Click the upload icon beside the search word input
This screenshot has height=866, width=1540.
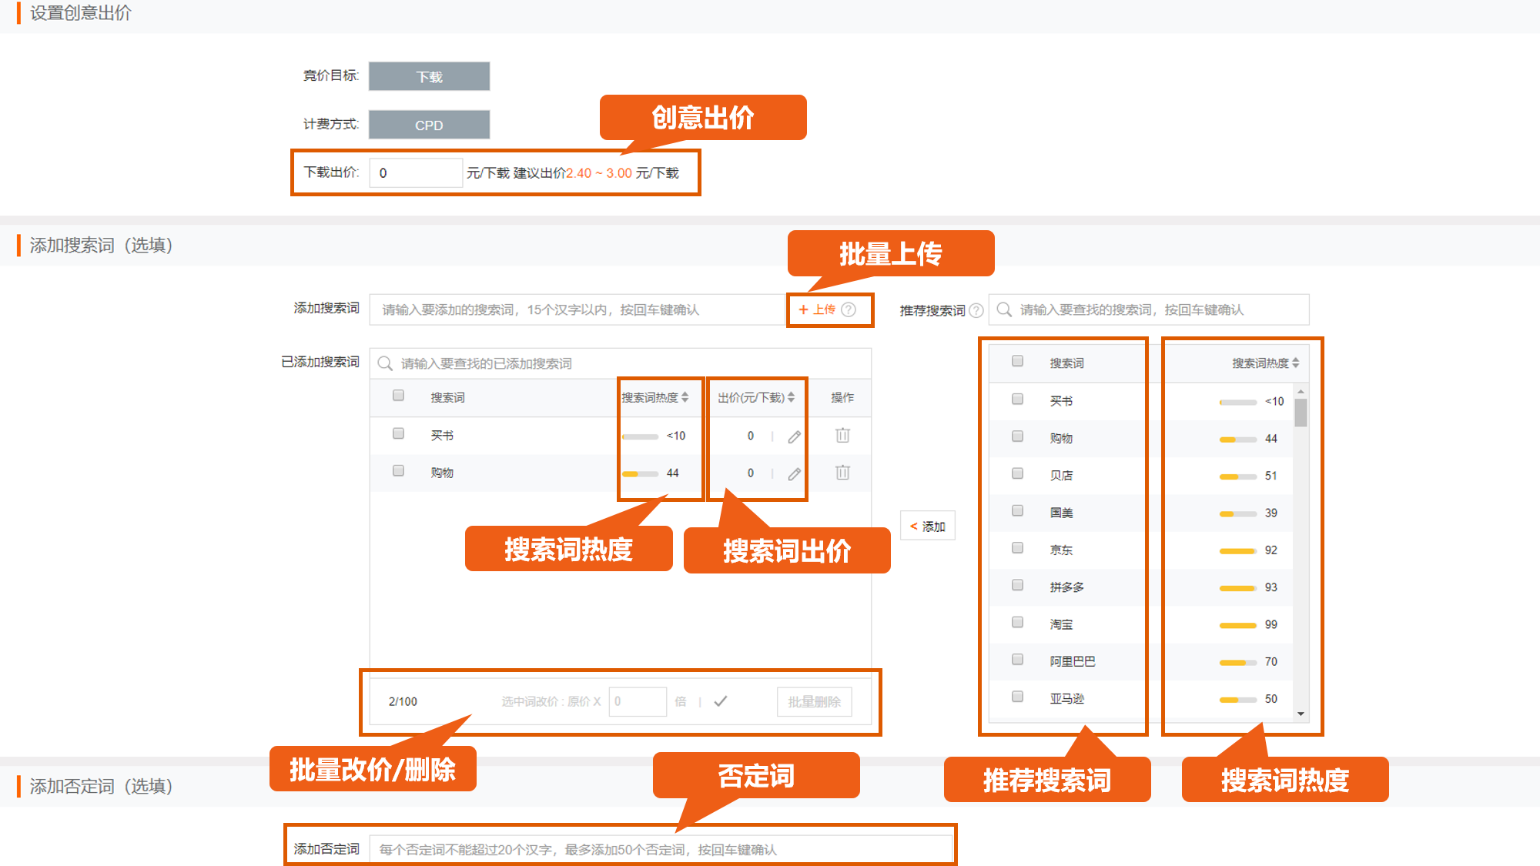click(x=821, y=310)
